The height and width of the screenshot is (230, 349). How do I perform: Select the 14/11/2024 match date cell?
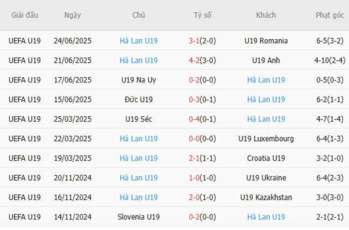click(72, 217)
